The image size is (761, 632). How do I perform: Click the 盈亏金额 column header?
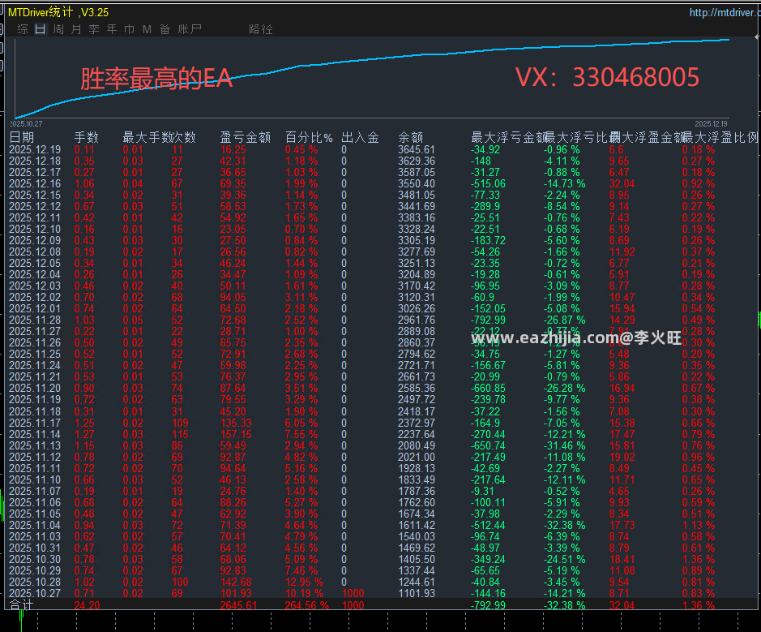[245, 137]
